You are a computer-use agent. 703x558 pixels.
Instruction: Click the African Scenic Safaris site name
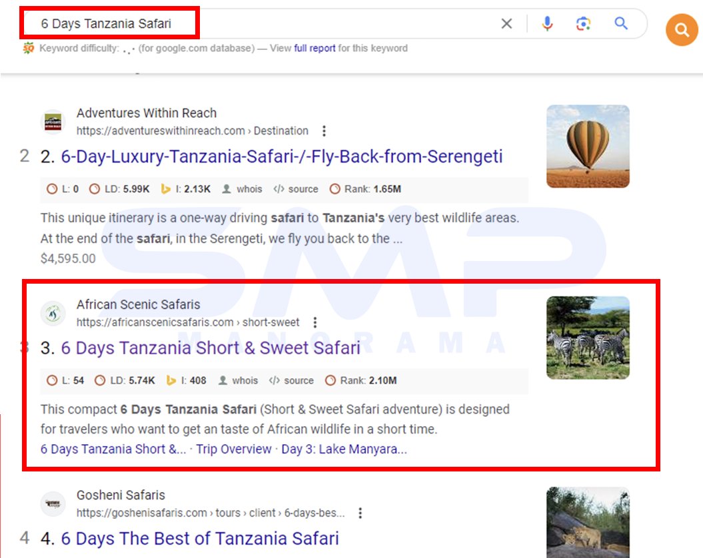[138, 304]
